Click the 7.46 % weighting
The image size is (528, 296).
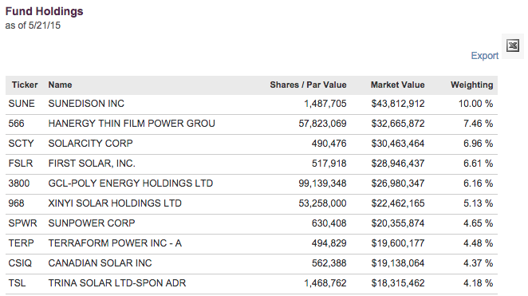click(479, 124)
